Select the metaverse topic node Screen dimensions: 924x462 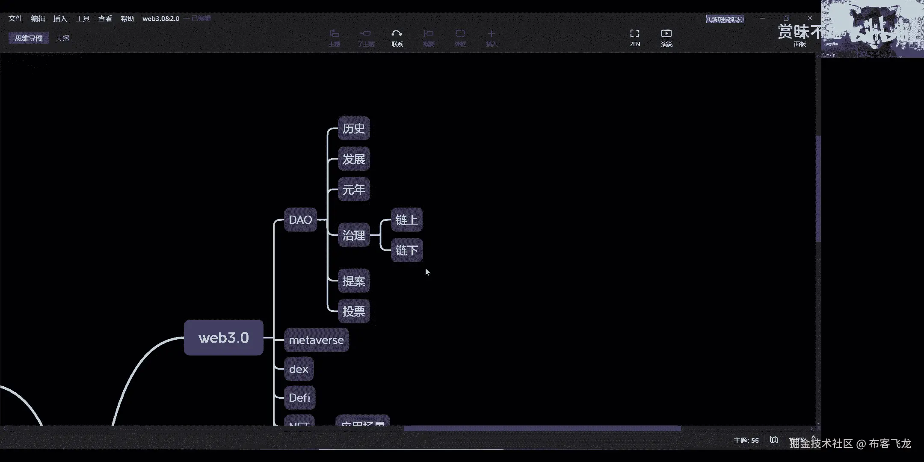[316, 340]
